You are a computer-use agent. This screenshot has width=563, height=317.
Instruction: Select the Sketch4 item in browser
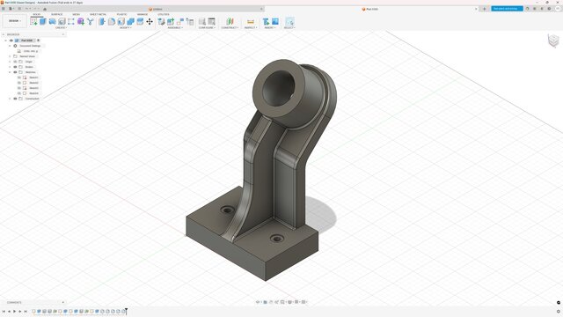tap(33, 93)
